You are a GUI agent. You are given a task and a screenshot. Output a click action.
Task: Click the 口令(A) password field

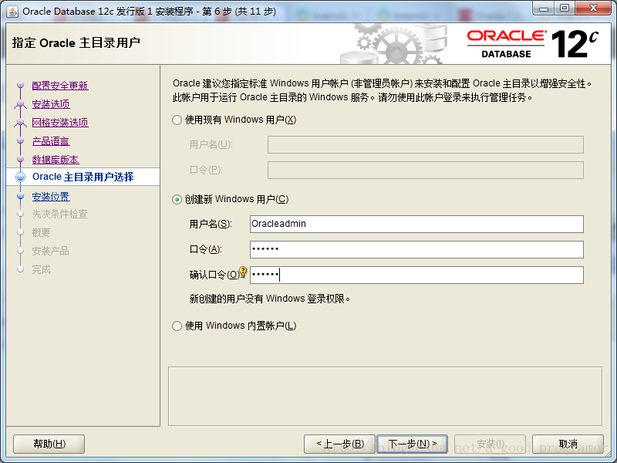pos(416,249)
